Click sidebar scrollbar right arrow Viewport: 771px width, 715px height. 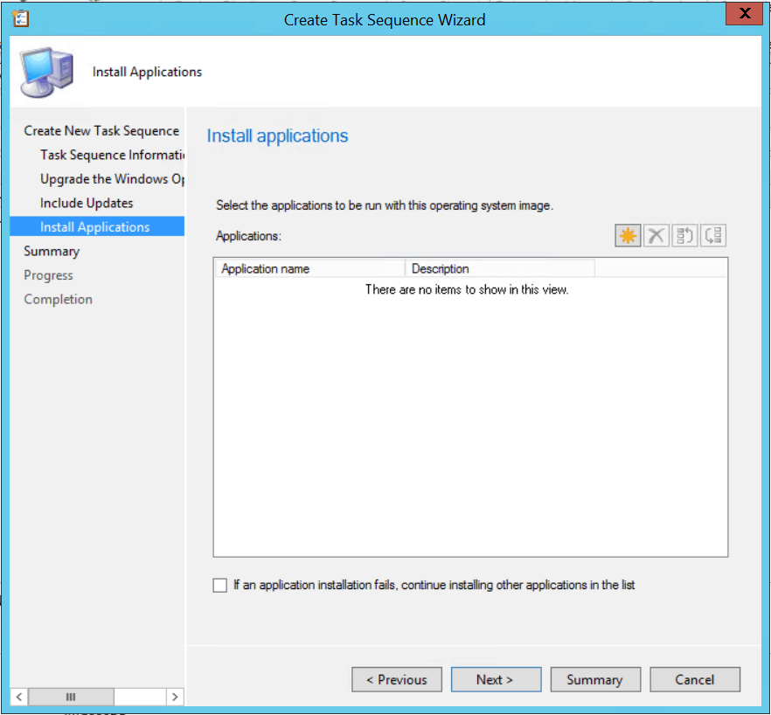pos(175,697)
